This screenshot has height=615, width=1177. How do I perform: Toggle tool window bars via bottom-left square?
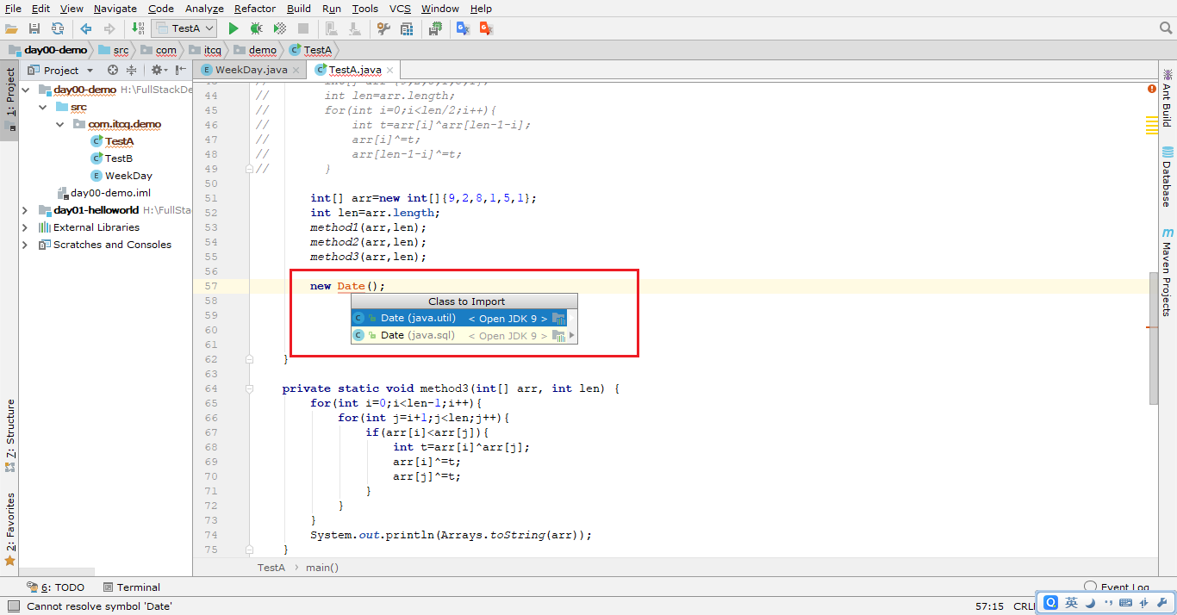tap(13, 606)
